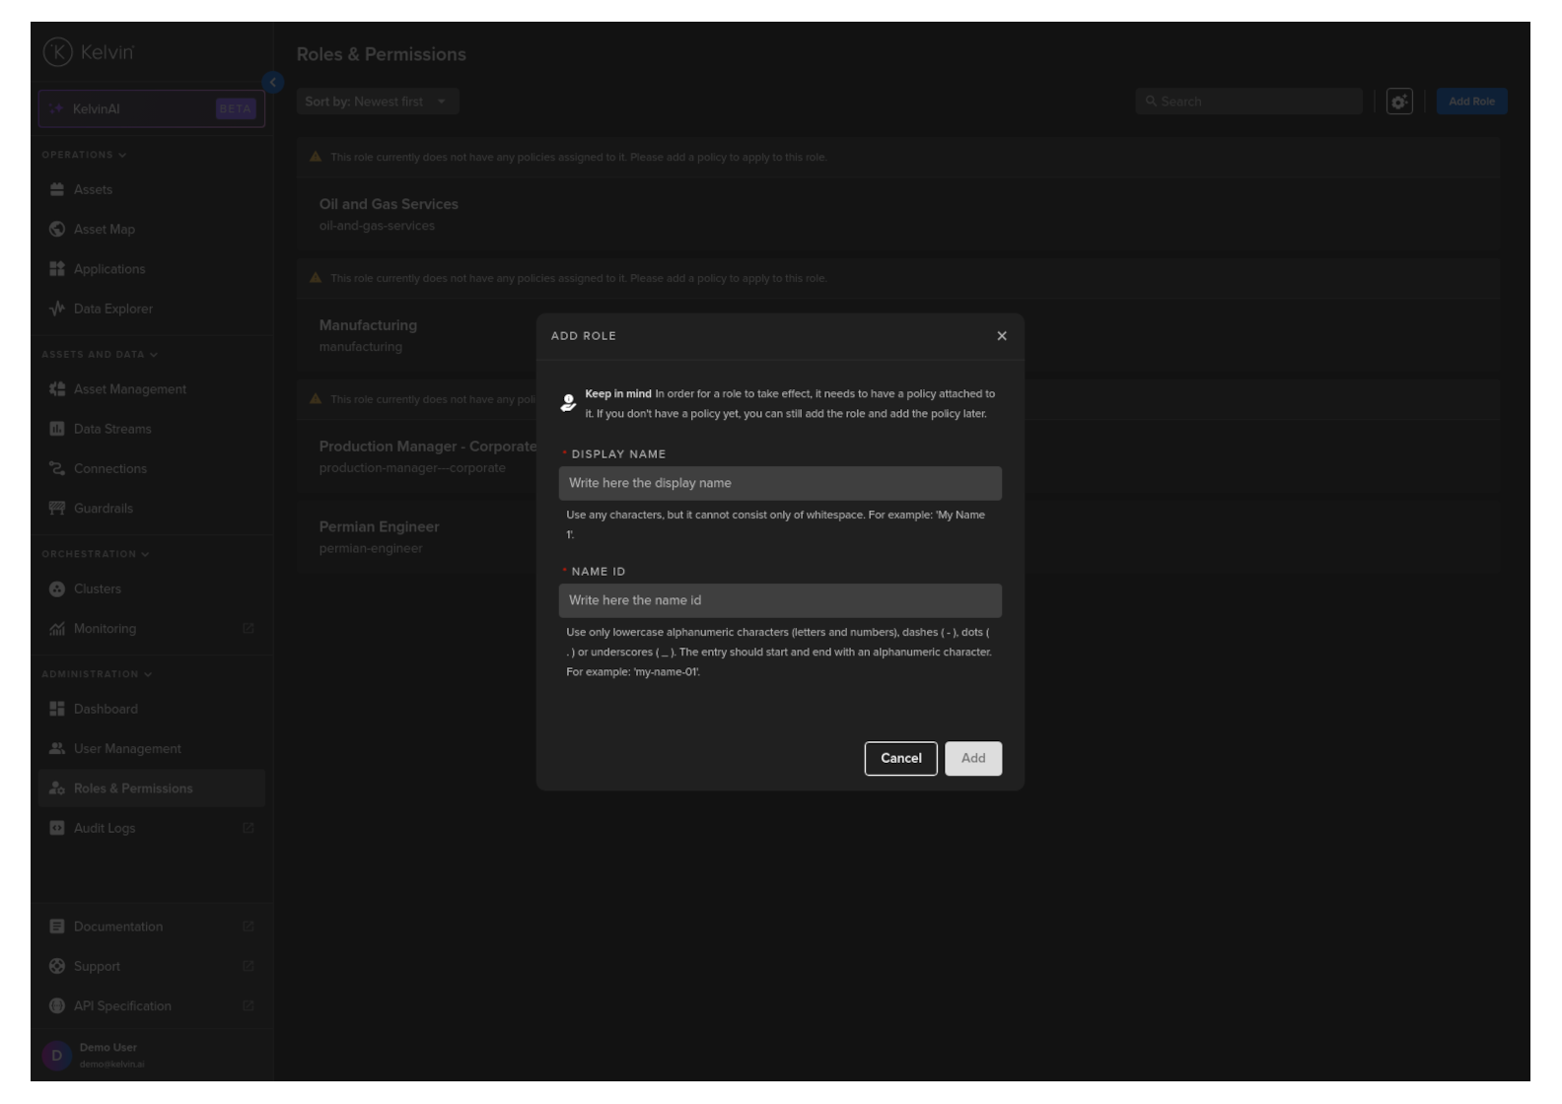Close the Add Role dialog
This screenshot has width=1562, height=1104.
pos(1002,336)
